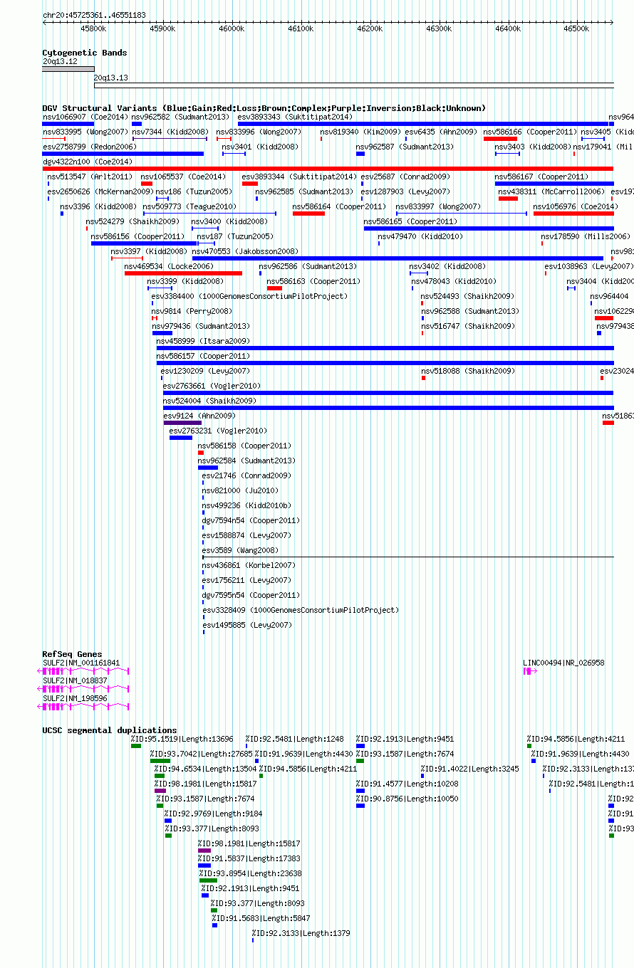Screen dimensions: 634x968
Task: Click %ID:90.8756|Length:10050 duplication label
Action: pos(407,799)
